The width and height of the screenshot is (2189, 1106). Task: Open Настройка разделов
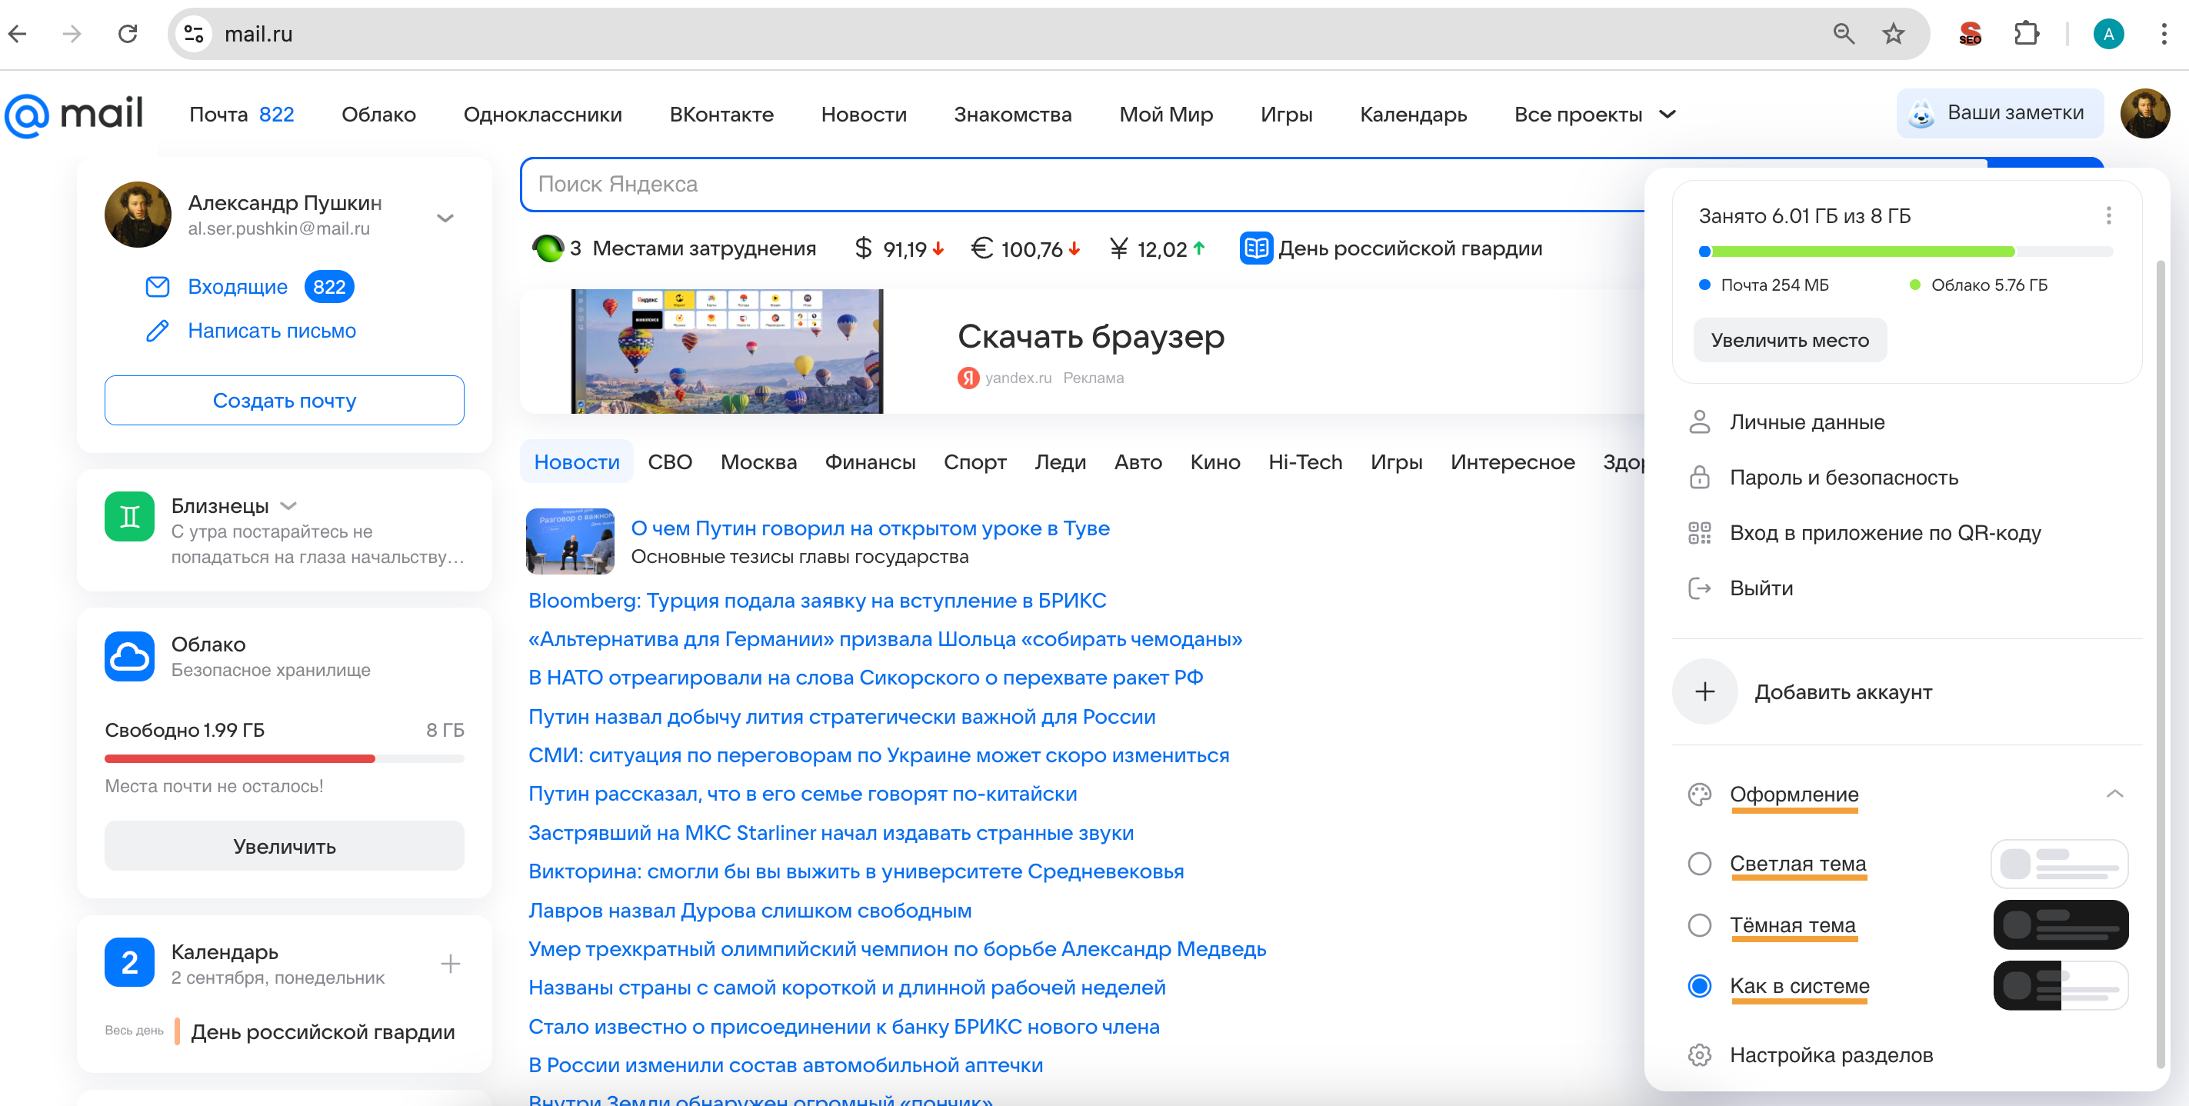1810,1055
